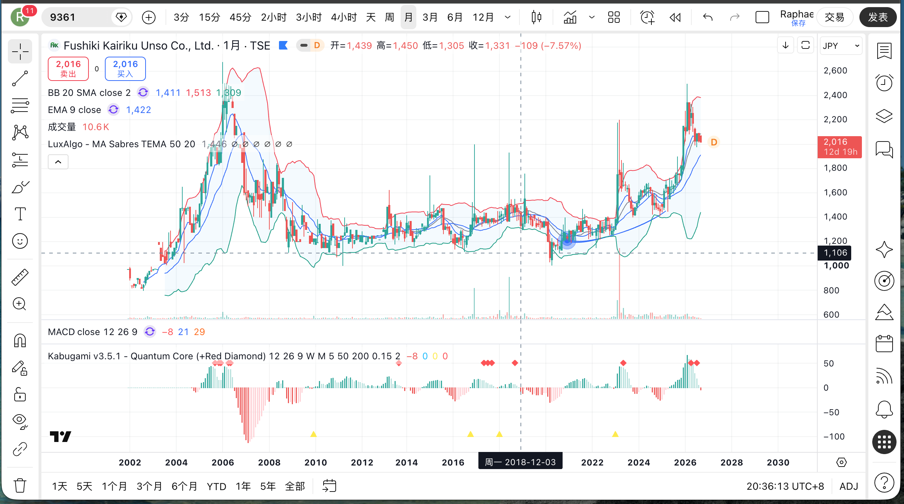The image size is (904, 504).
Task: Toggle the maximize chart pane button
Action: tap(806, 45)
